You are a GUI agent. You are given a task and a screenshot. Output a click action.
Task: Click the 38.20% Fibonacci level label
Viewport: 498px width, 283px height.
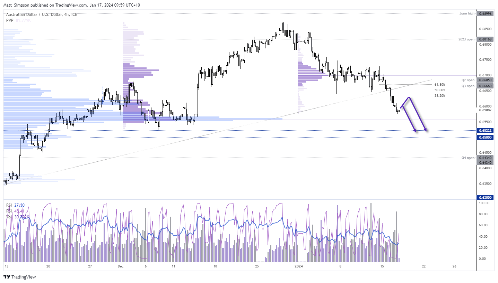pyautogui.click(x=440, y=96)
